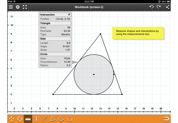Select the triangle's bottom-left vertex

point(53,94)
